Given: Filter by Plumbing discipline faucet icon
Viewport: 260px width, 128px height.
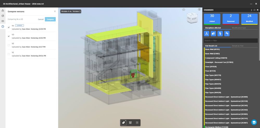Looking at the screenshot, I should coord(227,34).
